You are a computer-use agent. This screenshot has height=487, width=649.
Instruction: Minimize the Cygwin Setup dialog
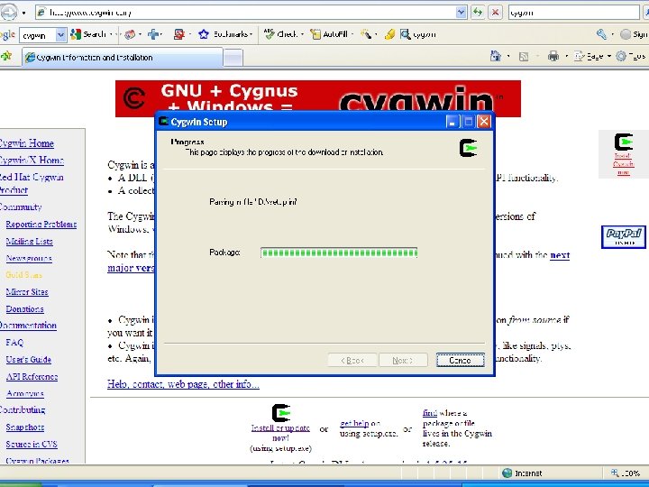[x=452, y=122]
